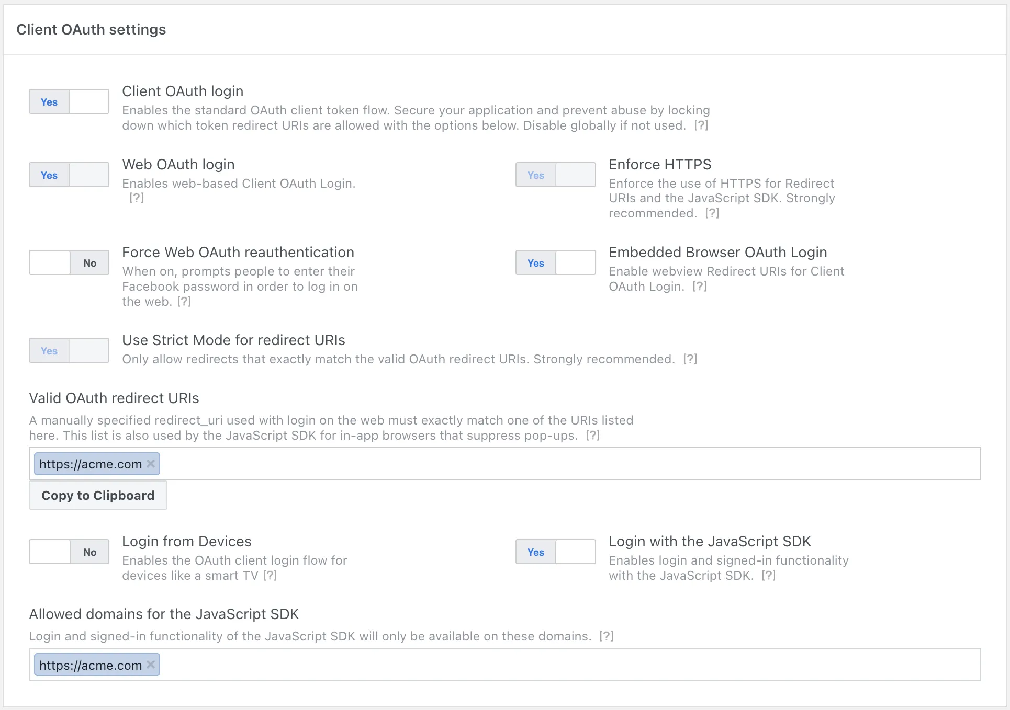Open help [?] for Client OAuth login
The image size is (1010, 710).
coord(701,125)
